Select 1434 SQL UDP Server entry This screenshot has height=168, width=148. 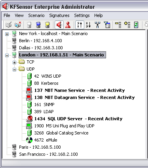[78, 119]
